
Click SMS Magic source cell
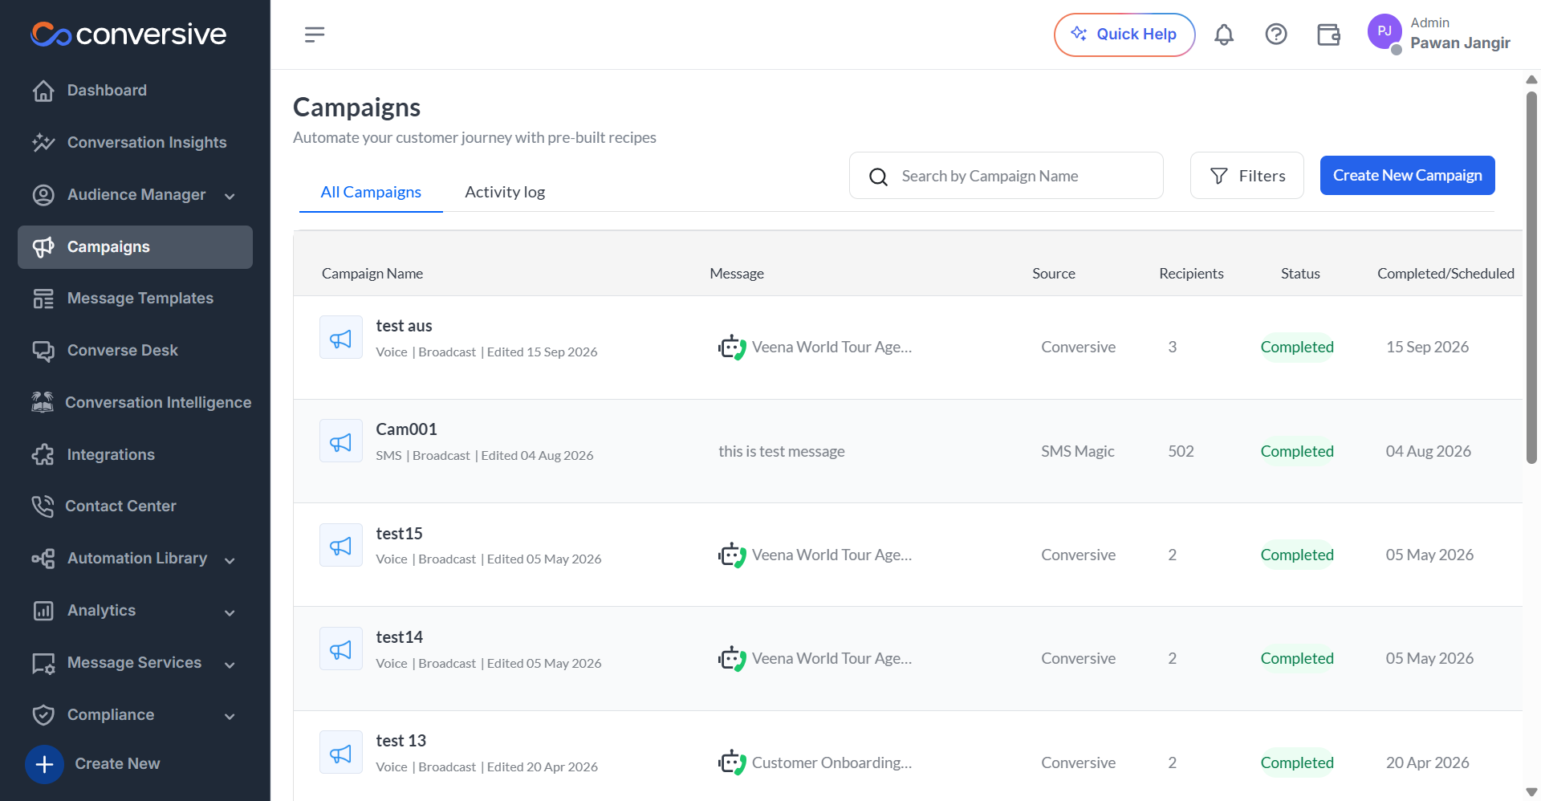tap(1078, 451)
